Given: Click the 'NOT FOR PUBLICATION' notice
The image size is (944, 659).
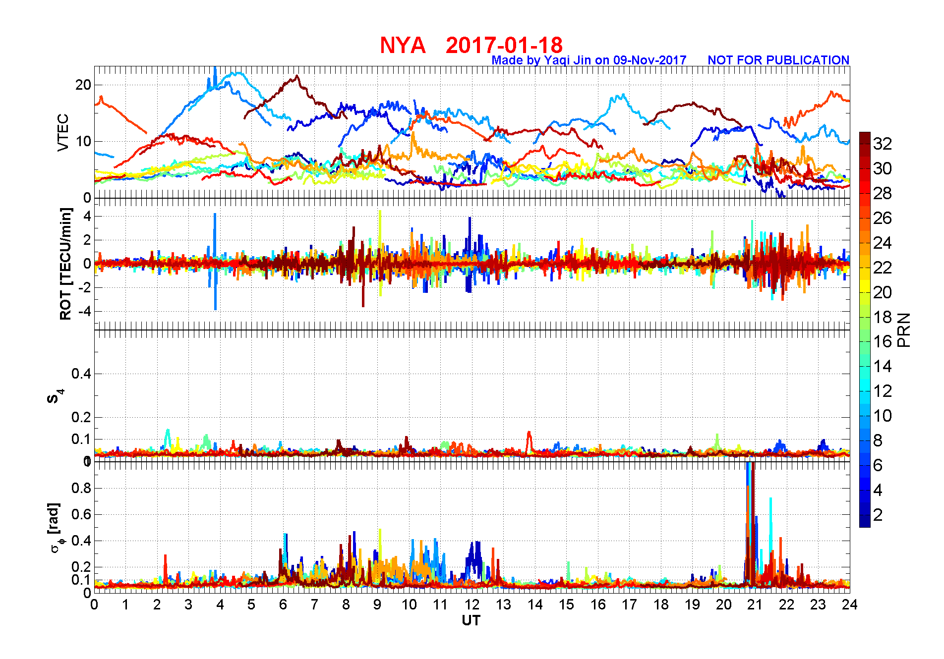Looking at the screenshot, I should coord(778,60).
